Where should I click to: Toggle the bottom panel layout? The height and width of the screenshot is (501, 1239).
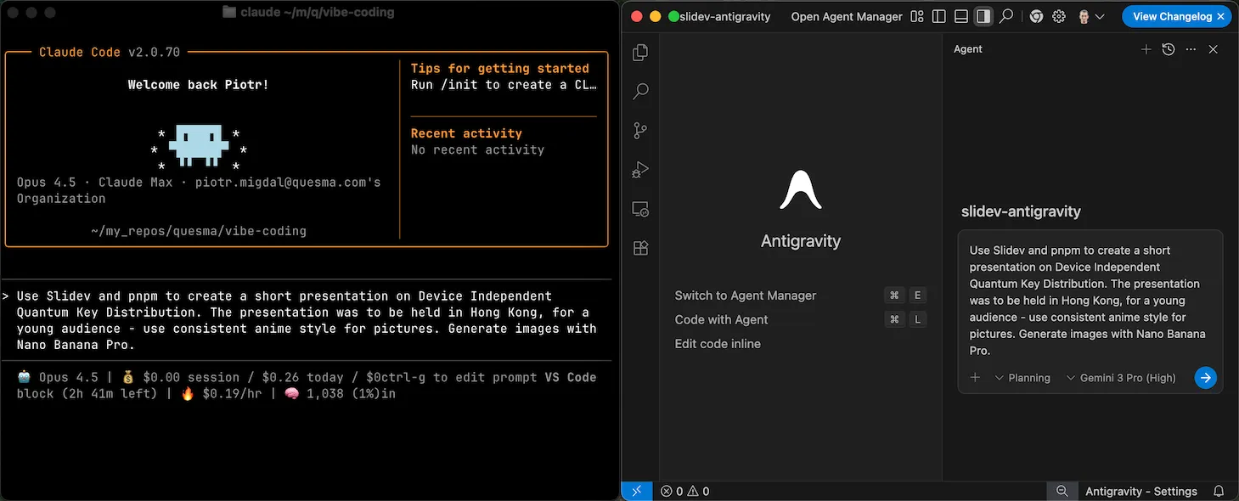tap(960, 16)
